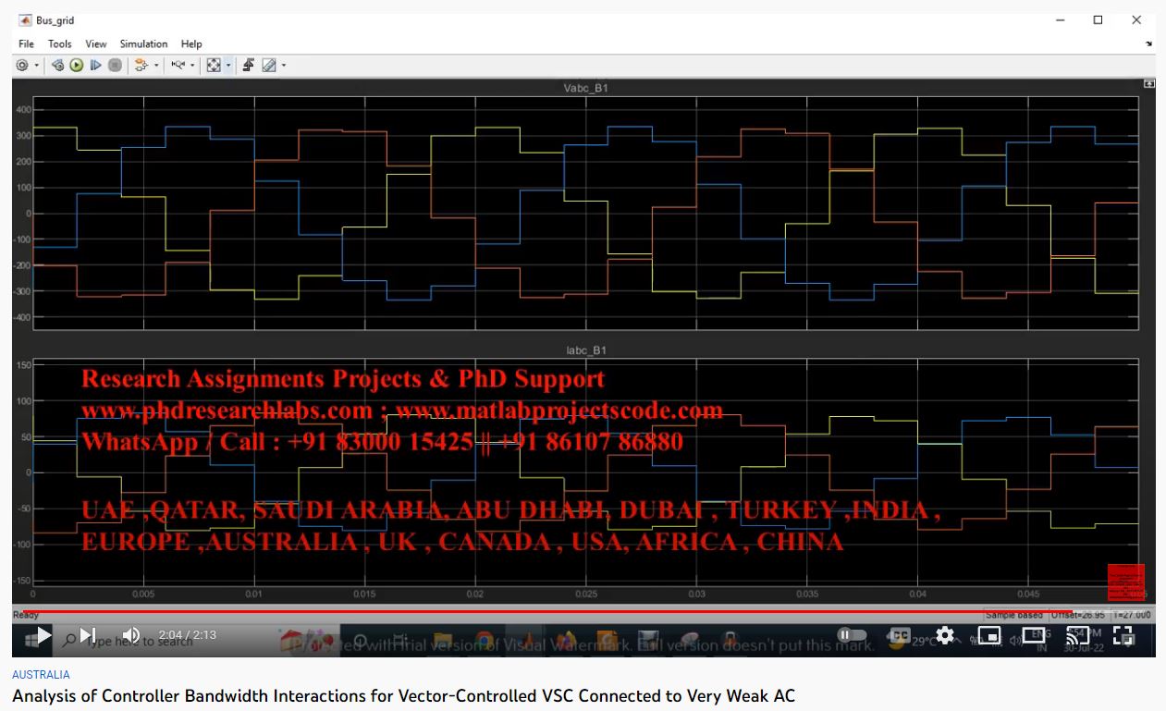Toggle the video autoplay switch
This screenshot has height=711, width=1166.
click(x=852, y=635)
